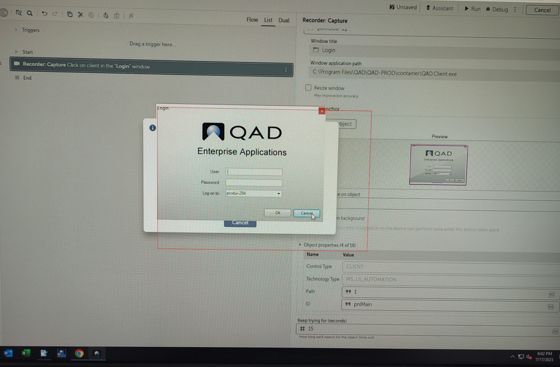560x367 pixels.
Task: Switch to the Flow view
Action: [x=252, y=19]
